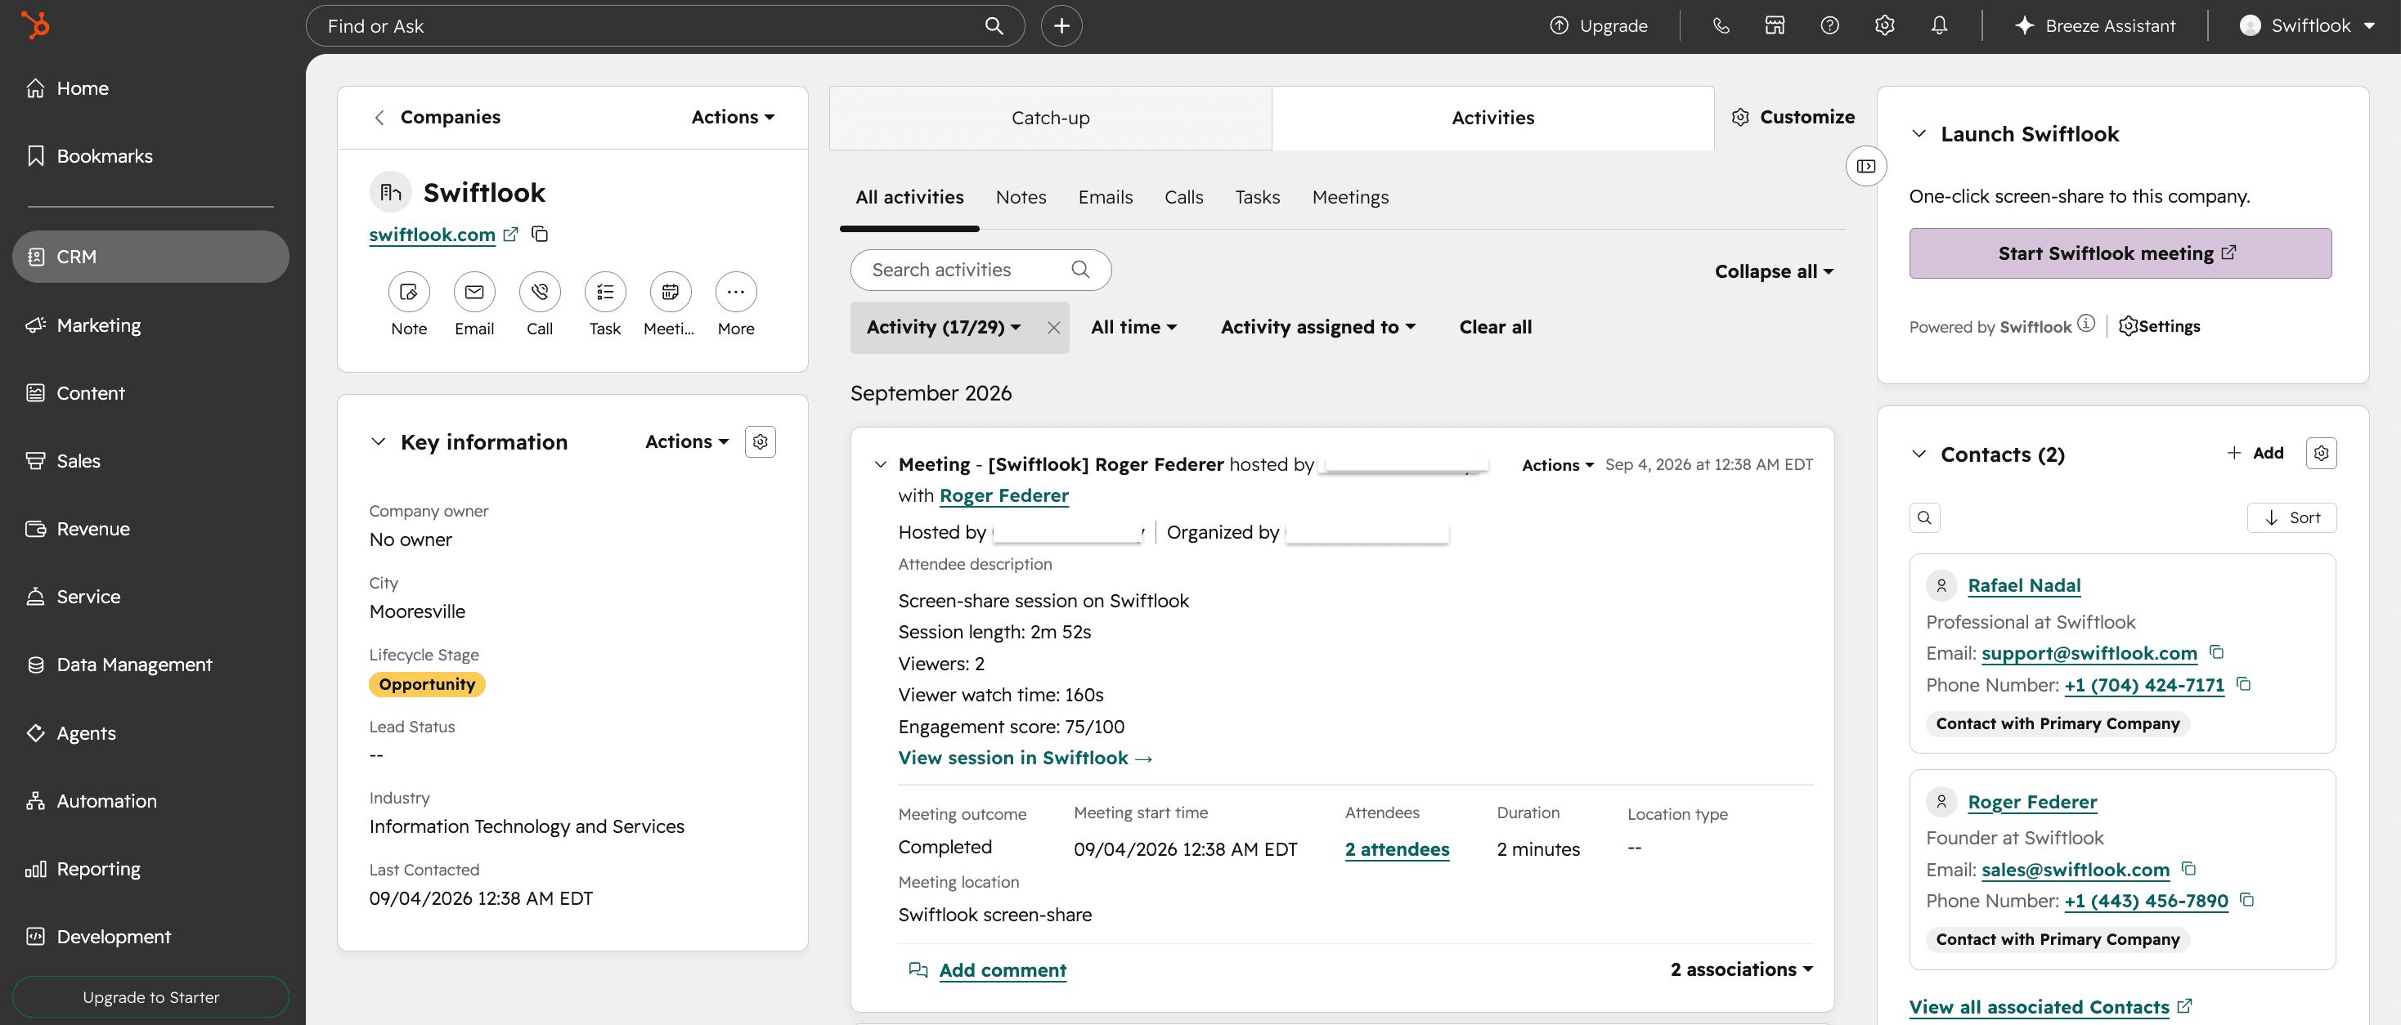2401x1025 pixels.
Task: Compose an Email to the company
Action: click(474, 293)
